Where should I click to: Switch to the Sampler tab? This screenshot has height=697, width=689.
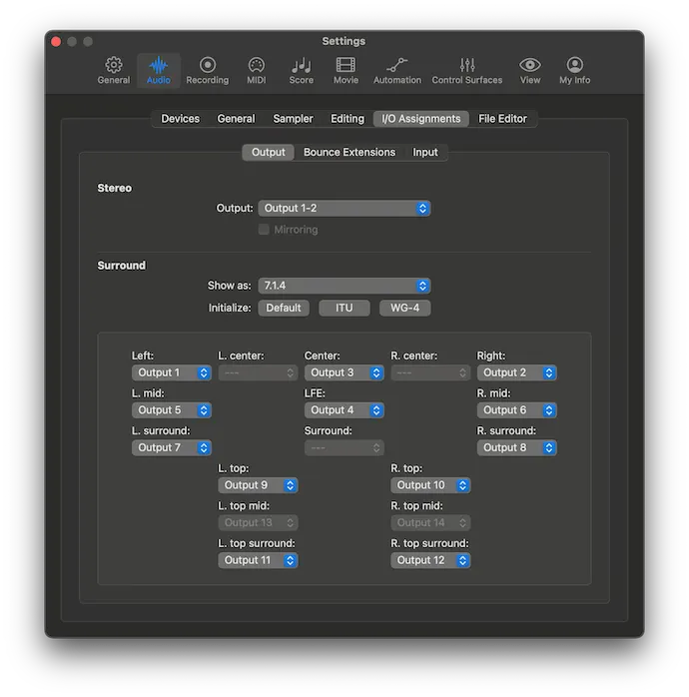click(293, 119)
